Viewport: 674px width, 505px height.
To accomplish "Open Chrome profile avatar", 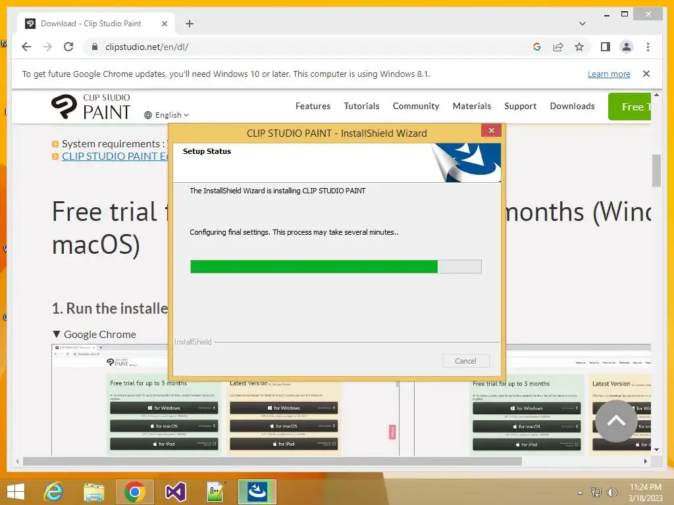I will click(x=627, y=47).
